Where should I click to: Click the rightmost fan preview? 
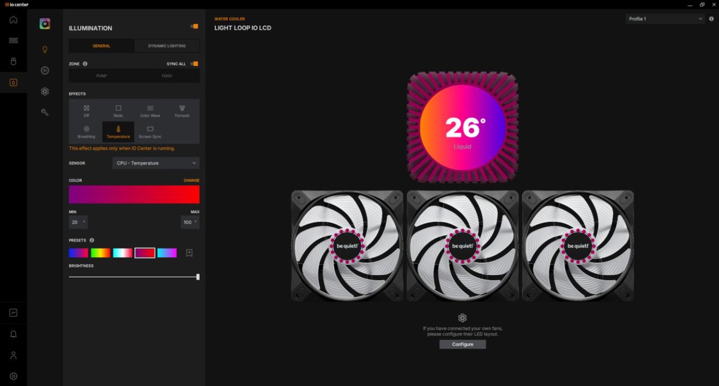click(578, 246)
